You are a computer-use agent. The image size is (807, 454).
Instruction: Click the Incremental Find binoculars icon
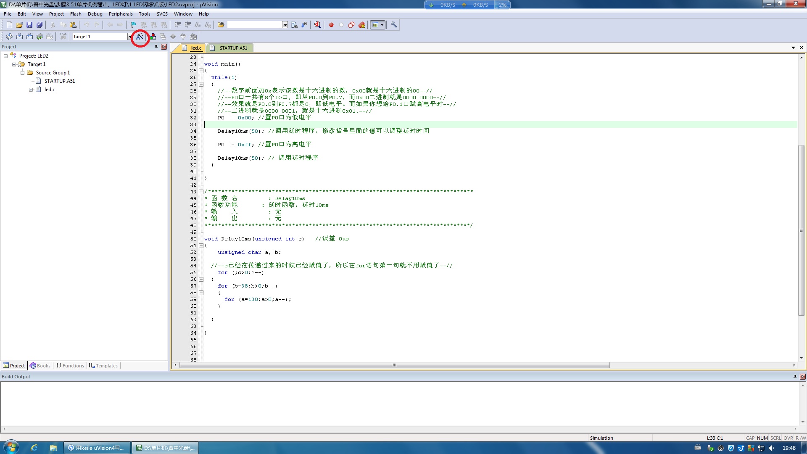304,25
